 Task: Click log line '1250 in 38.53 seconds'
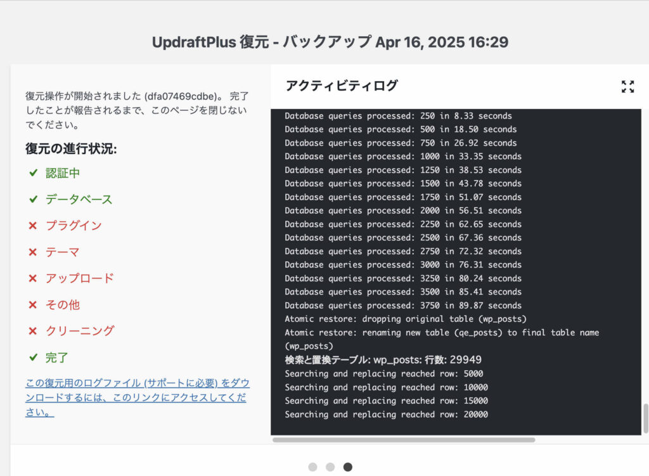pyautogui.click(x=403, y=170)
